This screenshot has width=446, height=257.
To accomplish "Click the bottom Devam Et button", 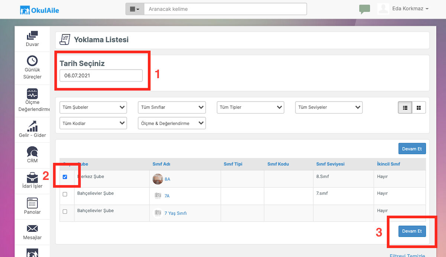I will coord(412,231).
